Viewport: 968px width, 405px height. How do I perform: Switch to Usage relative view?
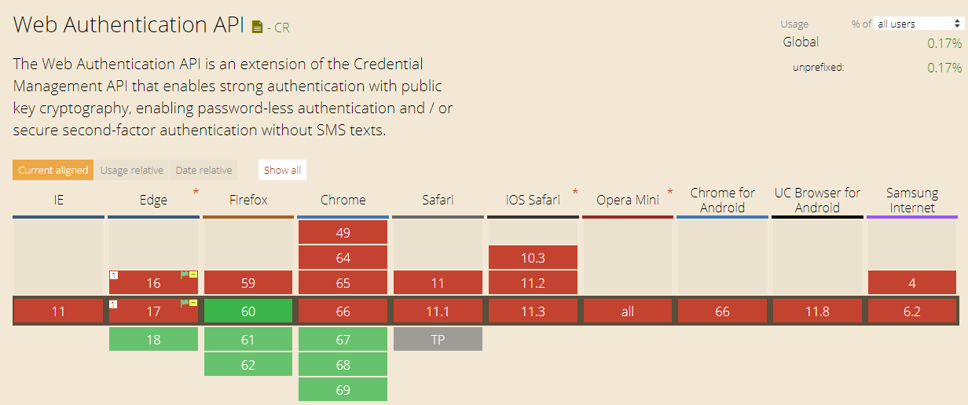tap(132, 170)
